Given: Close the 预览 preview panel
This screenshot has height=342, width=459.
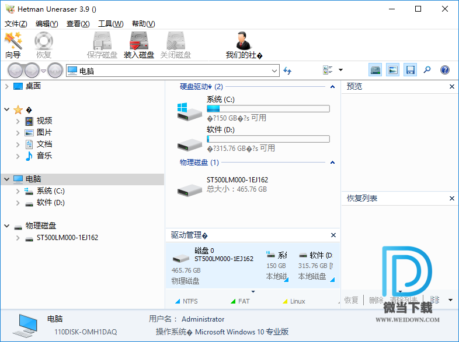Looking at the screenshot, I should (x=451, y=87).
